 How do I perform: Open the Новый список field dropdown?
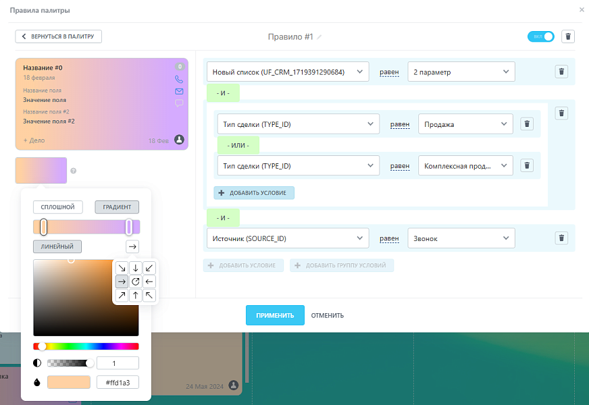pyautogui.click(x=288, y=72)
